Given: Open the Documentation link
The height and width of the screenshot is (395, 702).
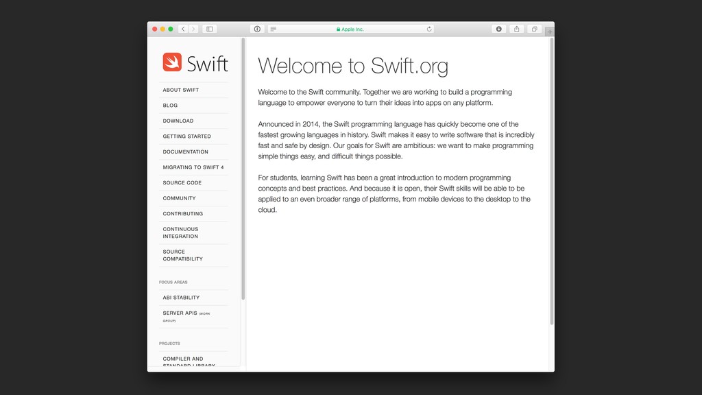Looking at the screenshot, I should pos(185,152).
